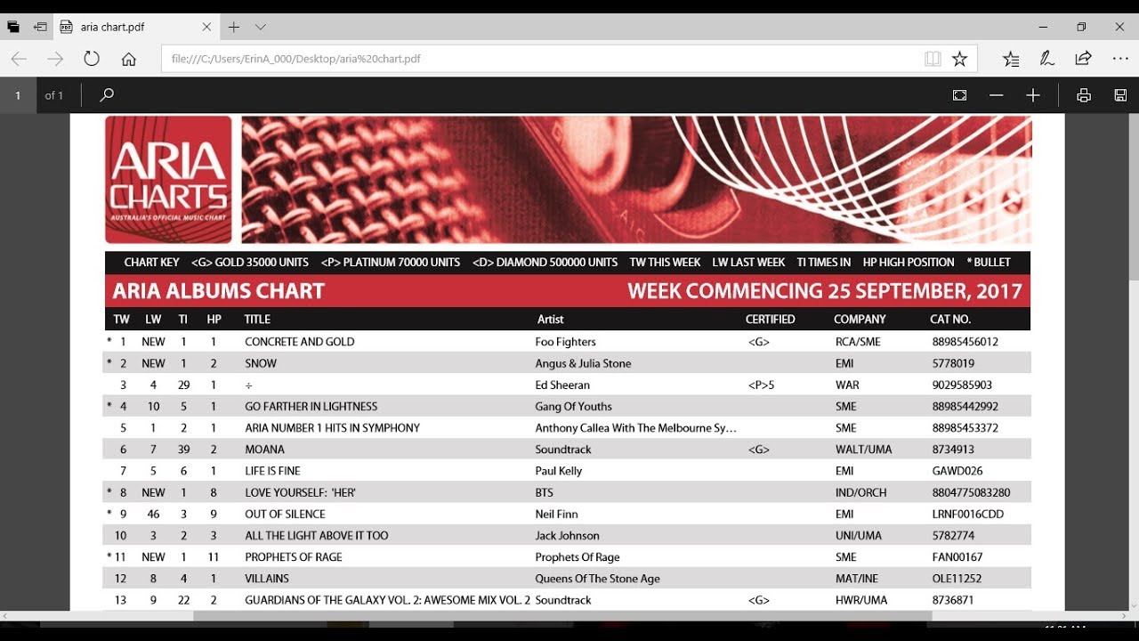Viewport: 1139px width, 641px height.
Task: Close the aria chart.pdf tab
Action: (206, 27)
